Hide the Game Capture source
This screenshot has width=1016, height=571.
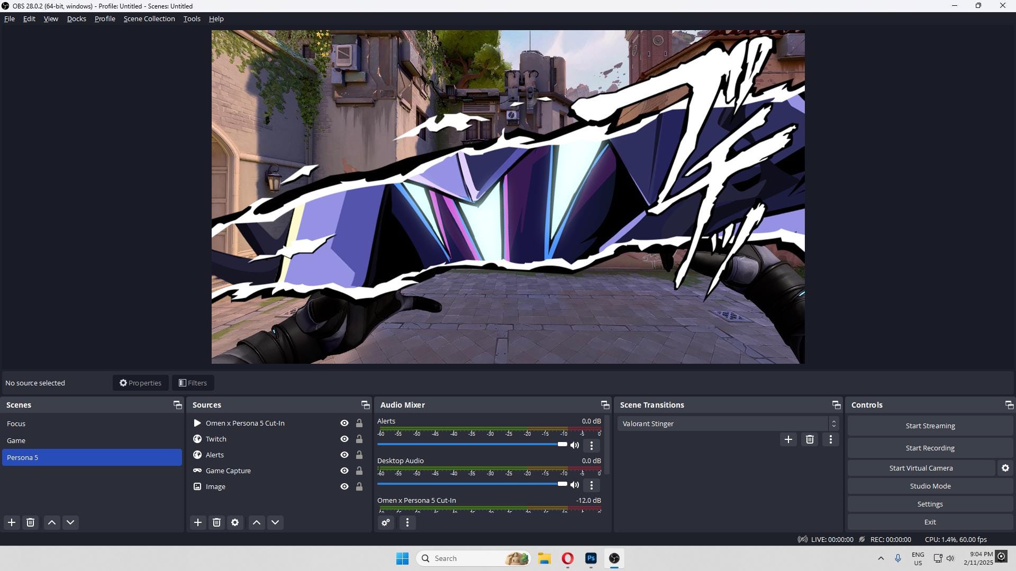344,471
